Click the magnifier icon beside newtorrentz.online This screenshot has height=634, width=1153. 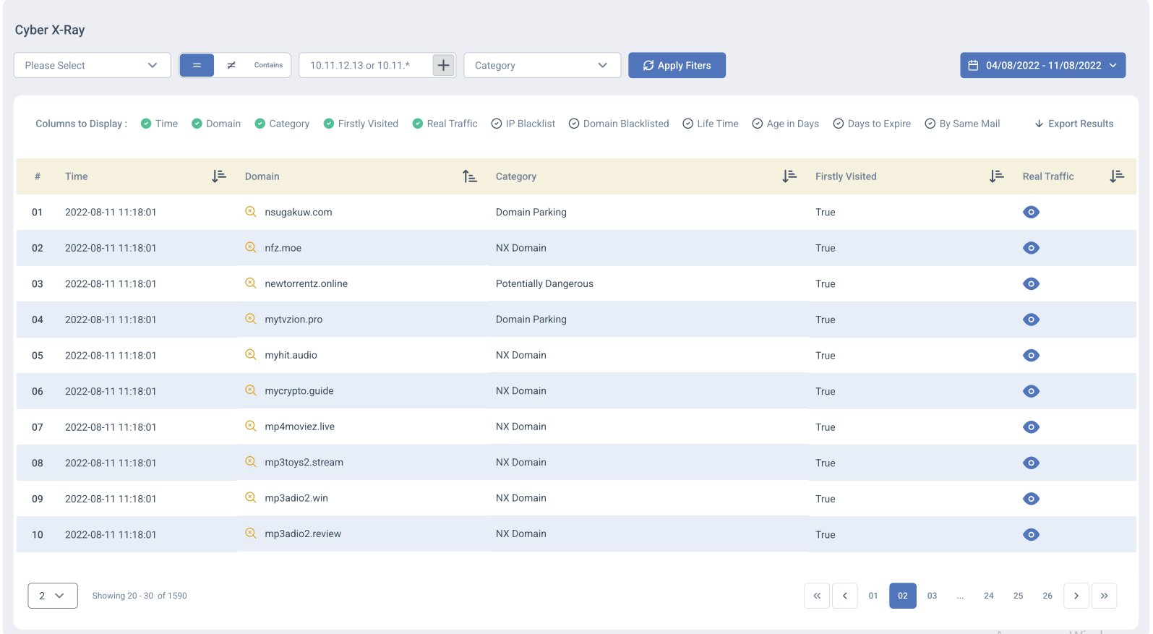coord(251,283)
